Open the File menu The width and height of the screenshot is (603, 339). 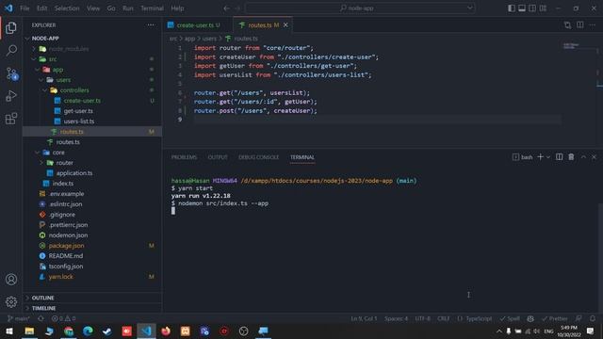[24, 8]
